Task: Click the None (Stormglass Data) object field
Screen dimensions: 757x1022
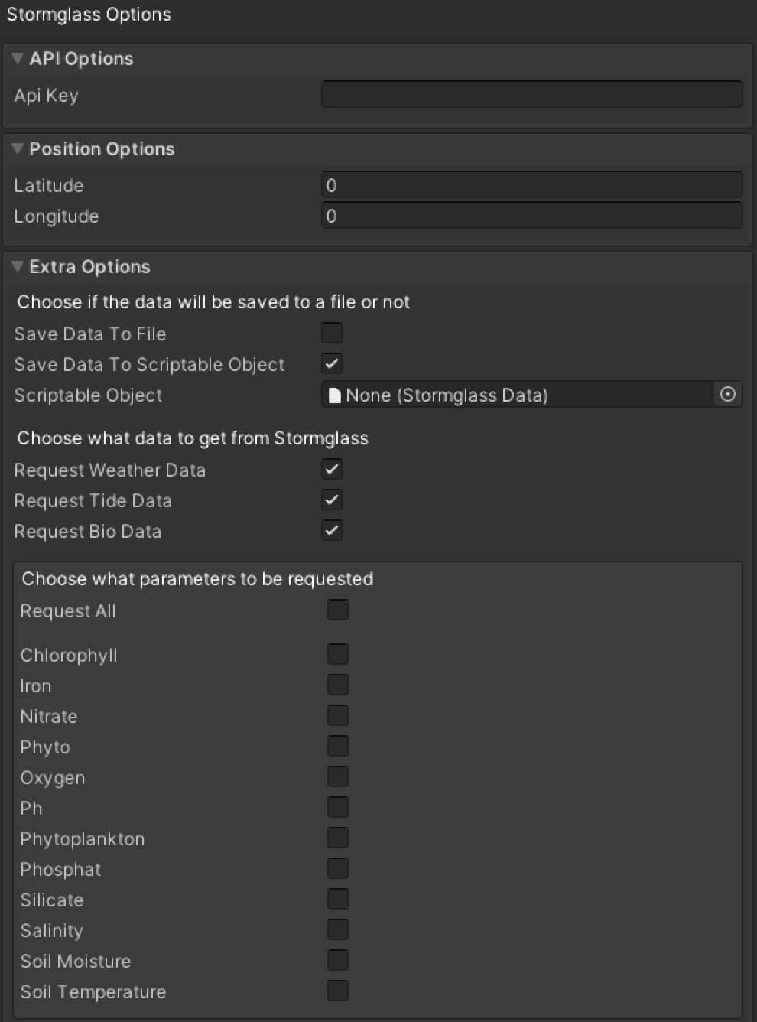Action: 516,395
